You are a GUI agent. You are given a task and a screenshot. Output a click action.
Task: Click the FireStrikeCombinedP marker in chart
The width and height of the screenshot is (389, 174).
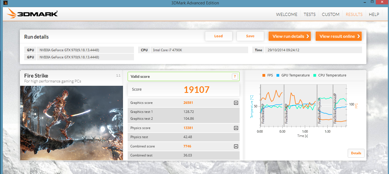tap(335, 109)
